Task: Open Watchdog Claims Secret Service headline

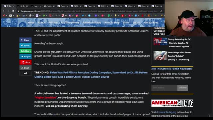Action: coord(179,56)
